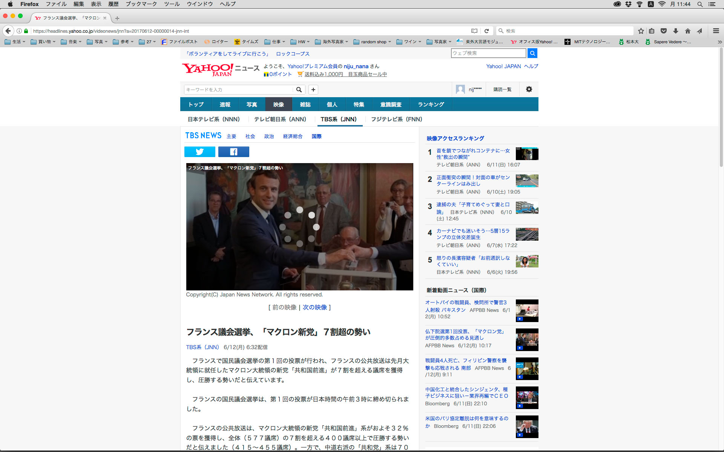
Task: Click the Twitter share button
Action: 199,152
